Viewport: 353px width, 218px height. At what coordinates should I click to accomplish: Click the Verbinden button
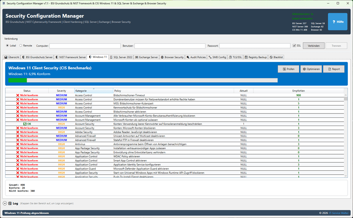[x=313, y=46]
